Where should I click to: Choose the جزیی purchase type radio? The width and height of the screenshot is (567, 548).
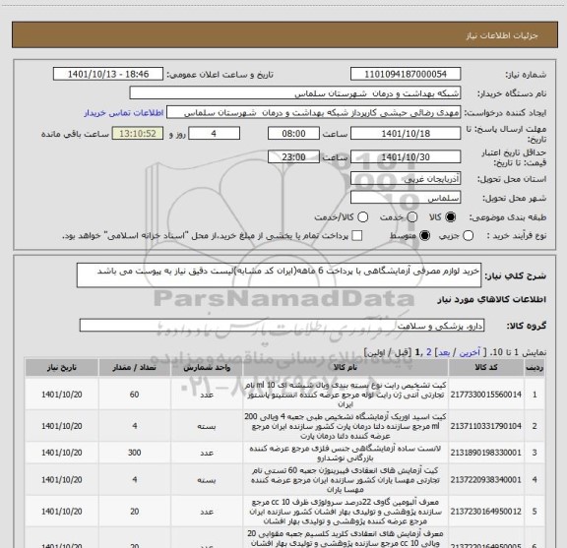coord(468,236)
